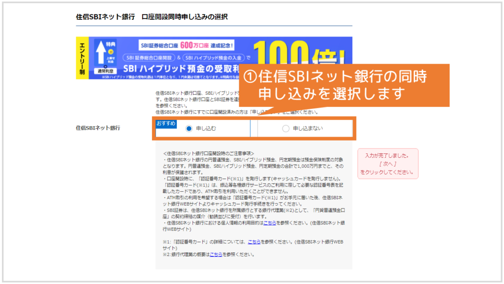
Task: Open the こちら link about 個人情報の利用目的
Action: (x=270, y=223)
